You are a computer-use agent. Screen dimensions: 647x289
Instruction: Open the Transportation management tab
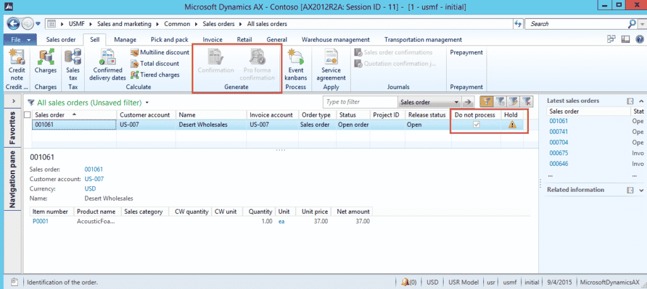tap(423, 40)
